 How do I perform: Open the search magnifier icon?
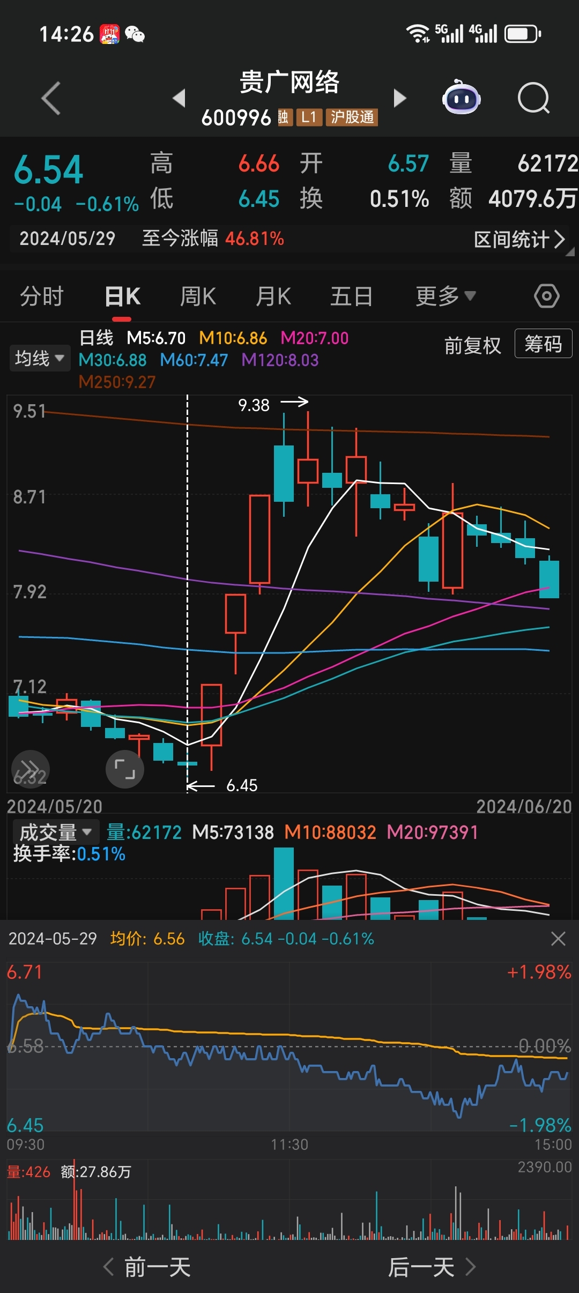[x=534, y=98]
